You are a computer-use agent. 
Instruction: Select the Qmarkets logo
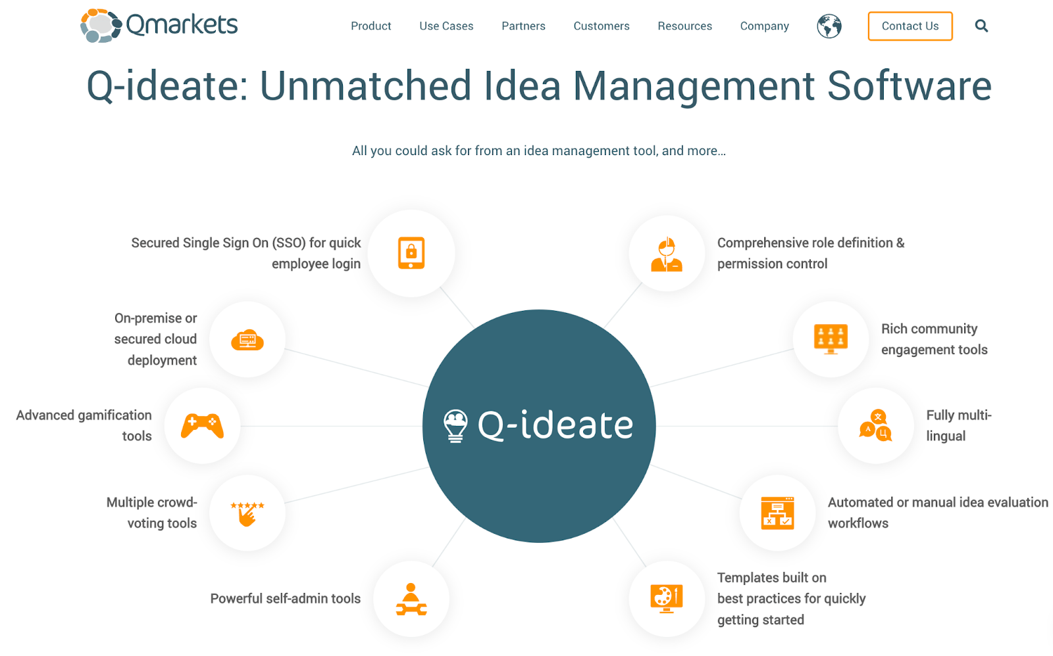tap(158, 24)
